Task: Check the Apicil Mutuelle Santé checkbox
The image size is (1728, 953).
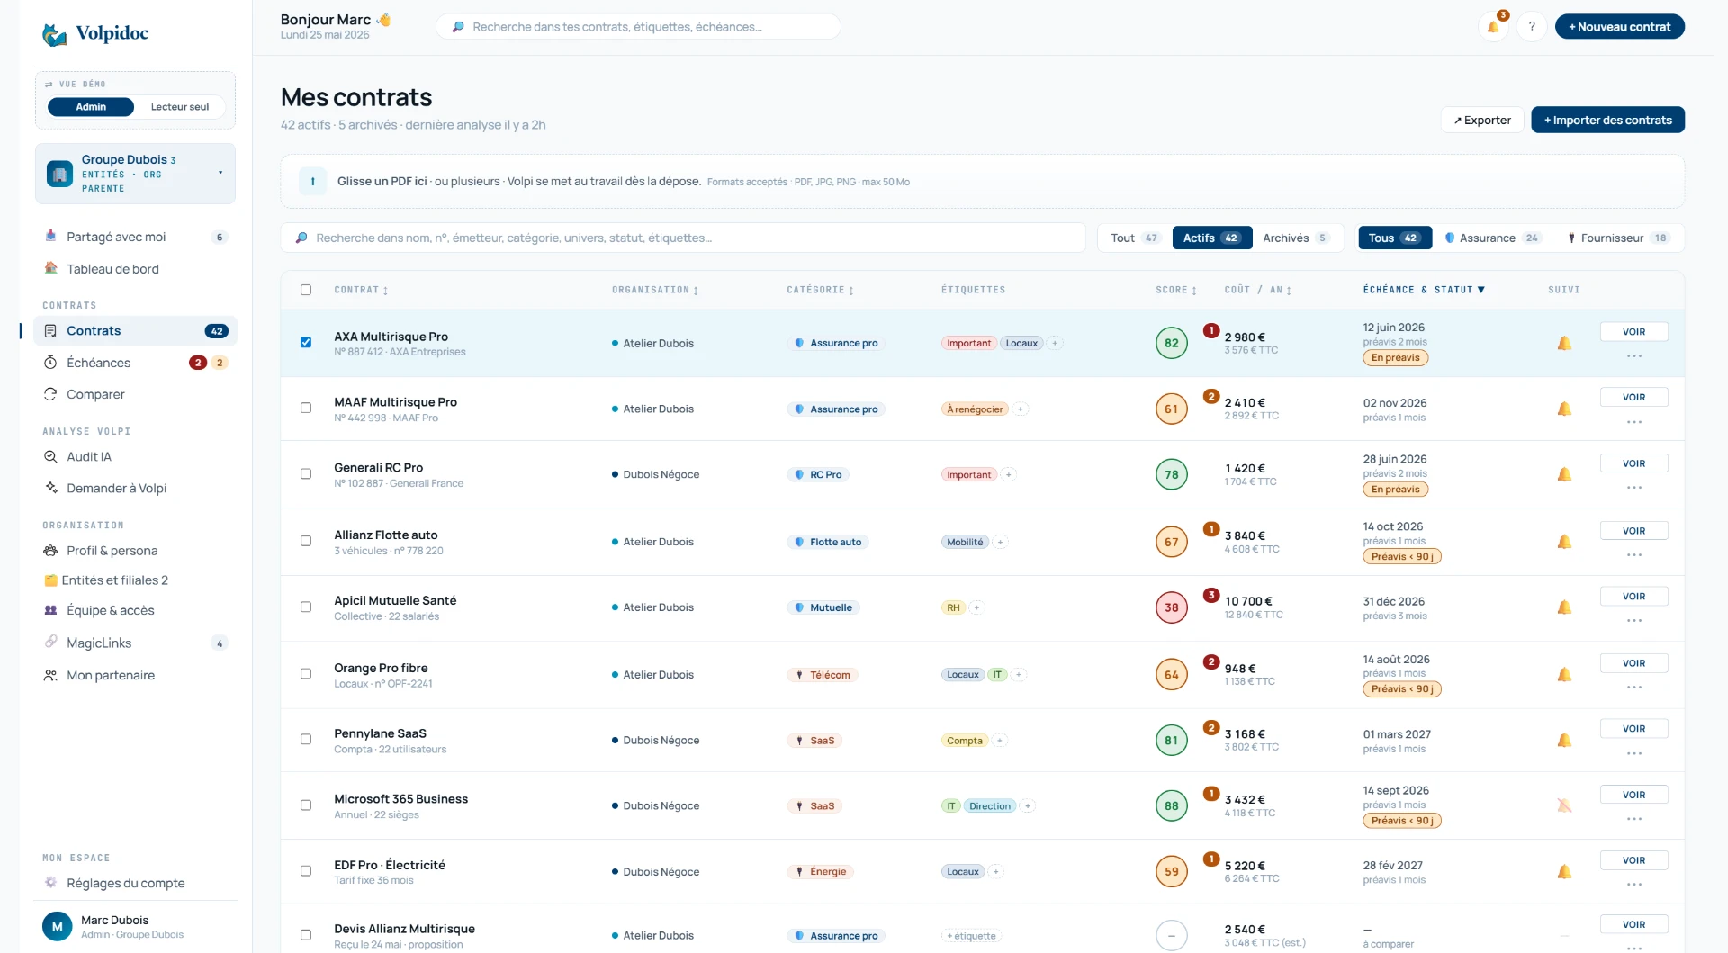Action: (306, 607)
